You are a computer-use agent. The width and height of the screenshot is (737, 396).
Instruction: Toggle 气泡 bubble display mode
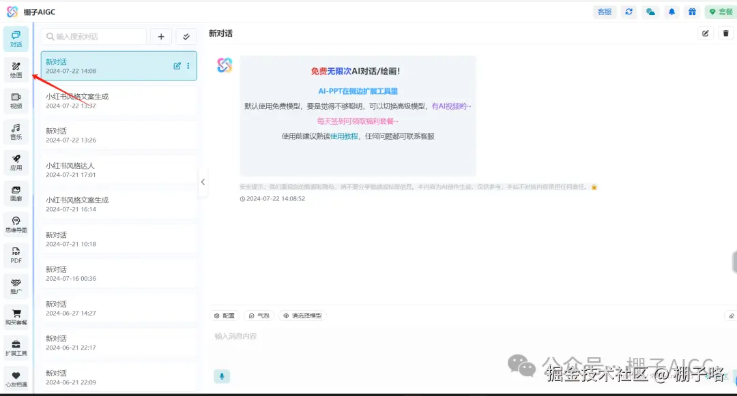257,316
